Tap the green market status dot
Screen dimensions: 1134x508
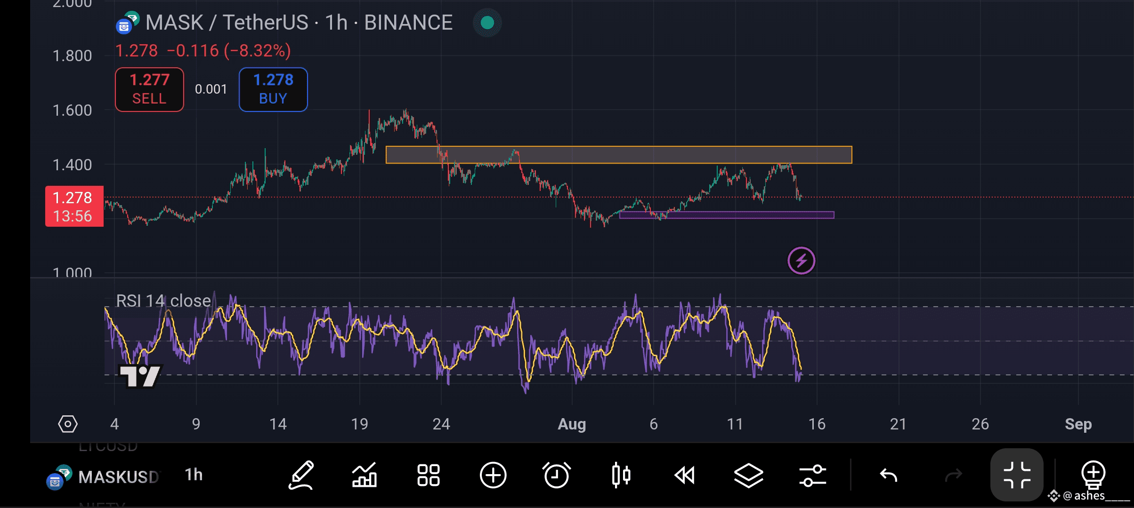(487, 23)
